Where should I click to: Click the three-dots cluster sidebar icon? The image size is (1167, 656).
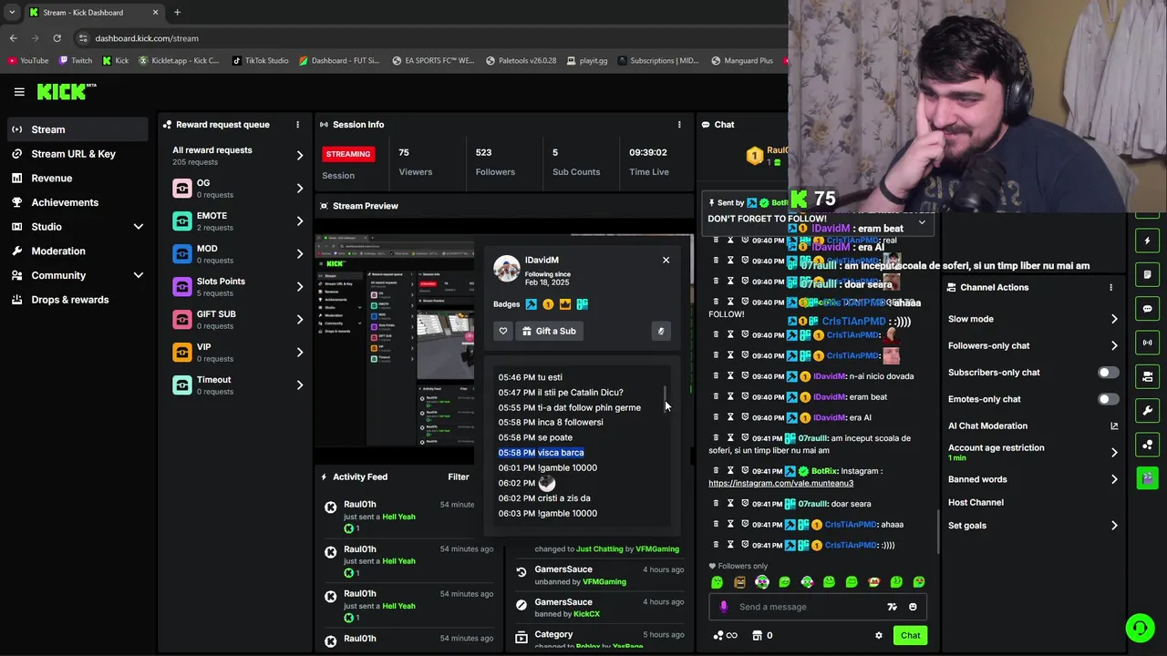1148,445
